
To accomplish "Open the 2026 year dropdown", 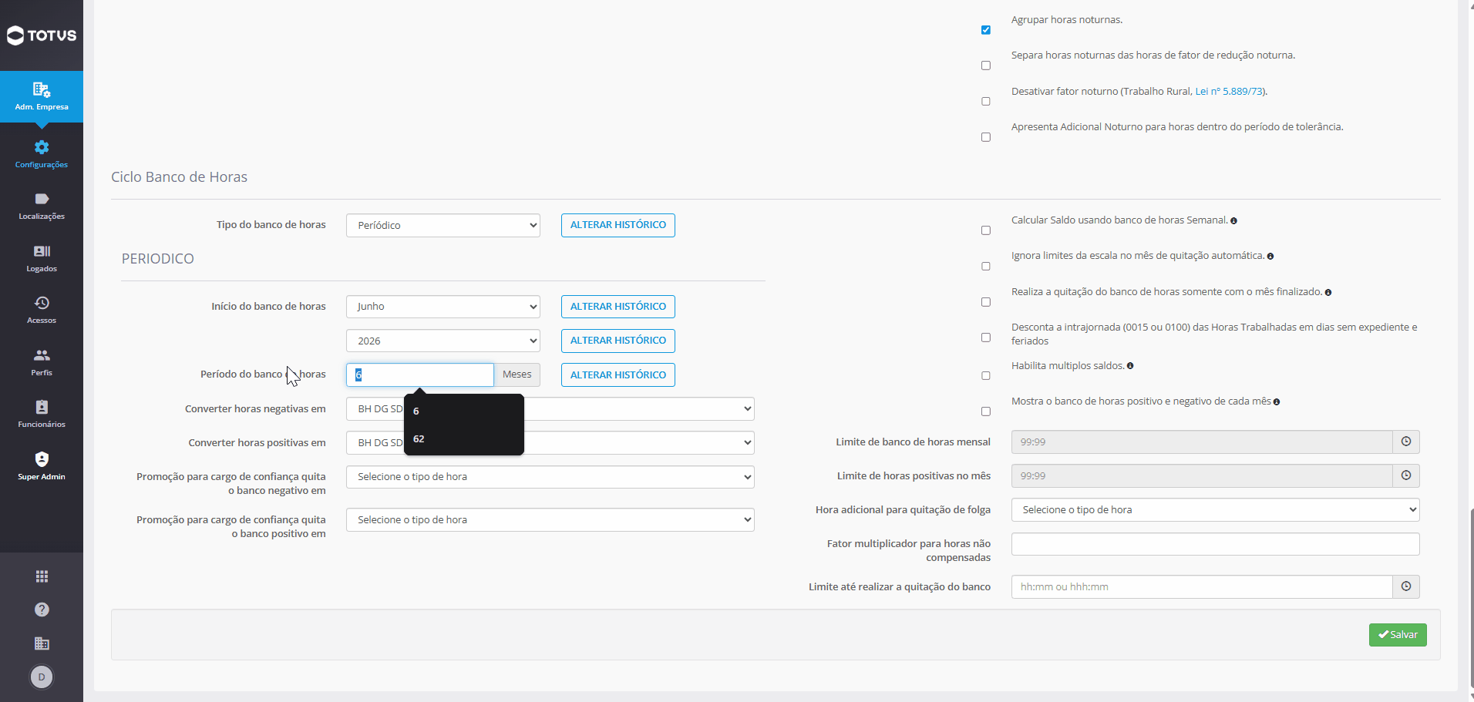I will tap(443, 341).
